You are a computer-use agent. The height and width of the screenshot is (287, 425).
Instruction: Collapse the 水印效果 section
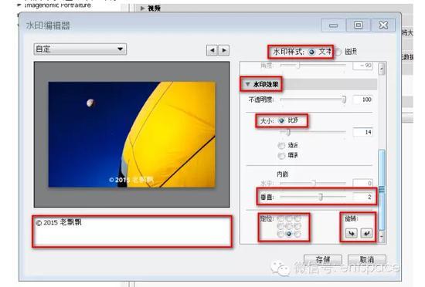pos(247,84)
